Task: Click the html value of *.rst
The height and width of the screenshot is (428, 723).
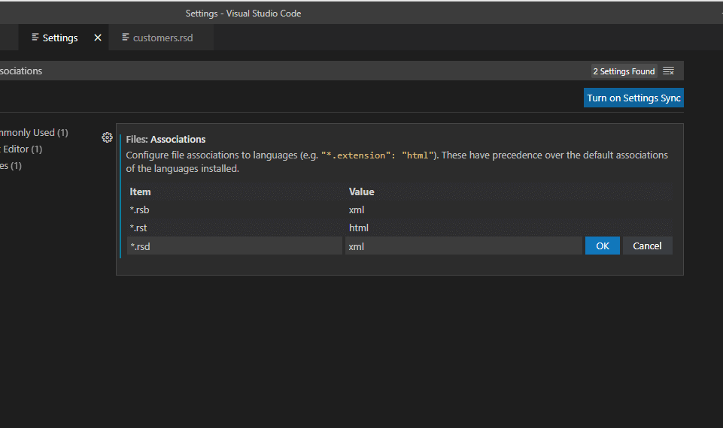Action: pyautogui.click(x=359, y=228)
